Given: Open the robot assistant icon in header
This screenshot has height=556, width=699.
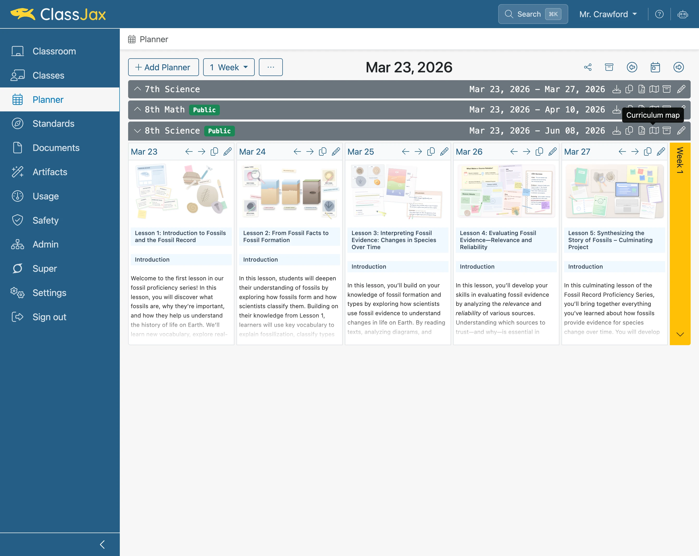Looking at the screenshot, I should [x=683, y=14].
